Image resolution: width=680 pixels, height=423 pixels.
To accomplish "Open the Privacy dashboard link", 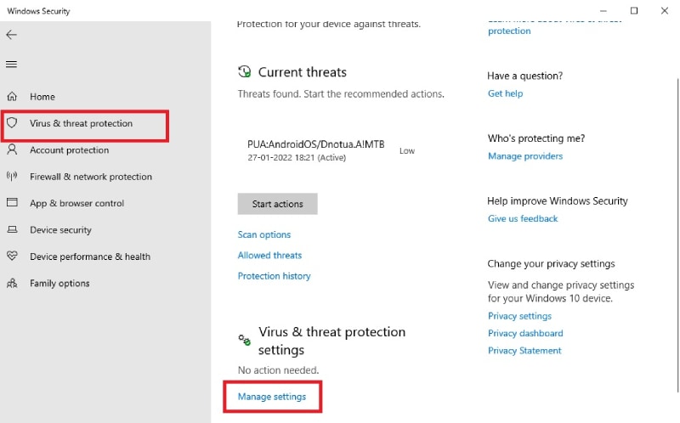I will click(524, 333).
